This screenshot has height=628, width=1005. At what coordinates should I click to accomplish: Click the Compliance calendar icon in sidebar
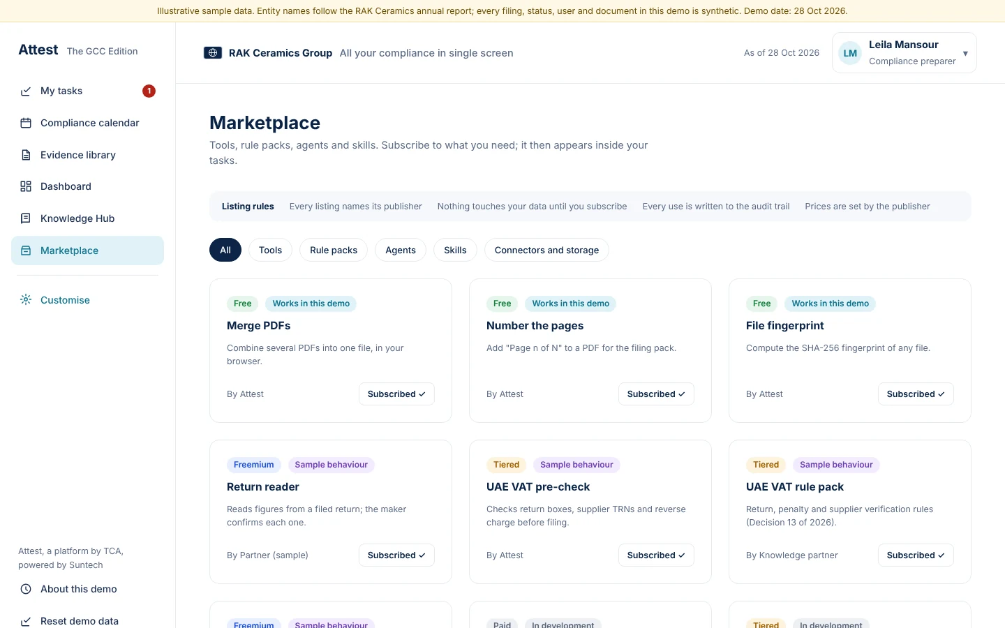[26, 123]
